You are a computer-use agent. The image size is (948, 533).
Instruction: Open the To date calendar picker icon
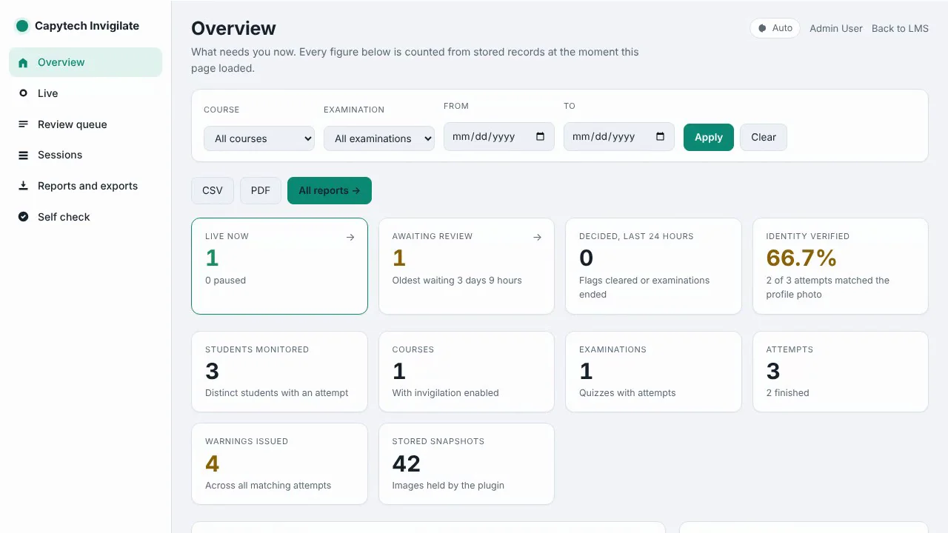pyautogui.click(x=660, y=136)
